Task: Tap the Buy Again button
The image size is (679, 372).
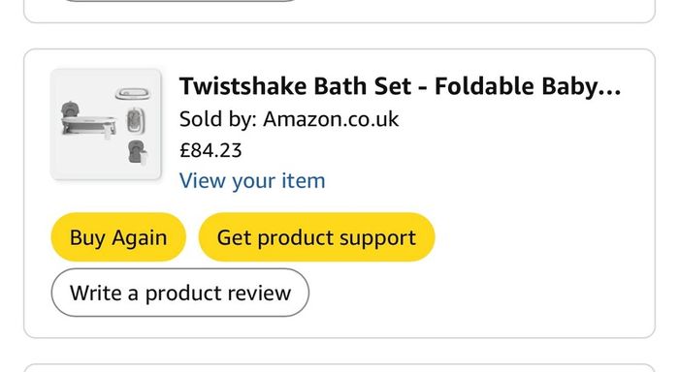Action: 118,237
